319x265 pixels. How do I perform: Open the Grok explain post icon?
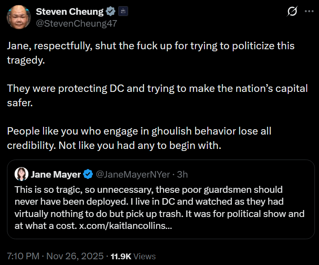coord(292,12)
